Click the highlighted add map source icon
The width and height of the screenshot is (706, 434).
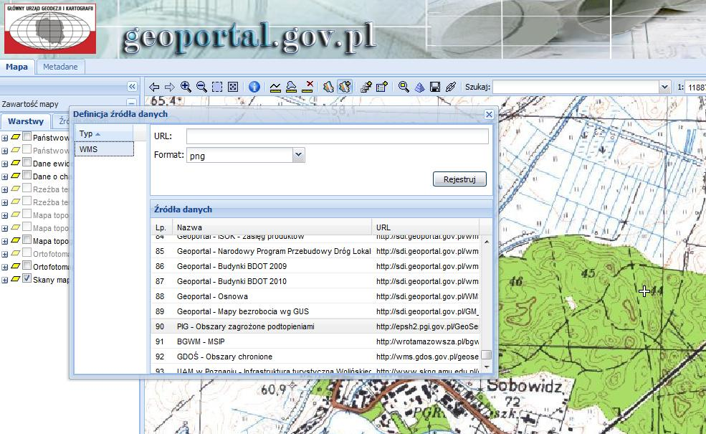point(345,87)
